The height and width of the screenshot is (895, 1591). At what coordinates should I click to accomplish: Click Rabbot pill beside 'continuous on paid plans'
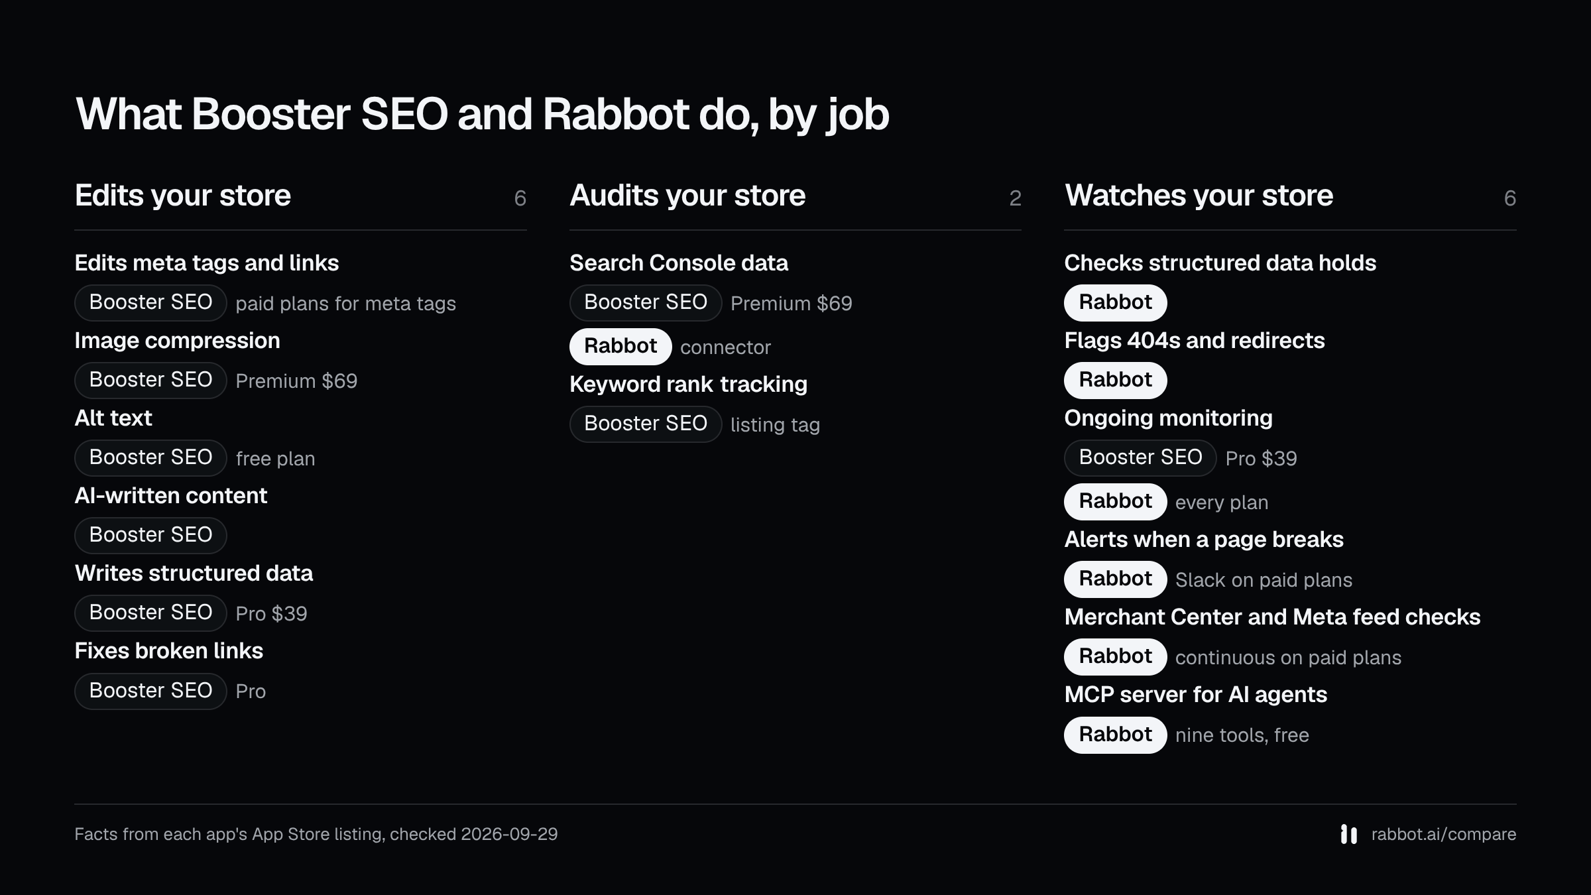[1115, 656]
